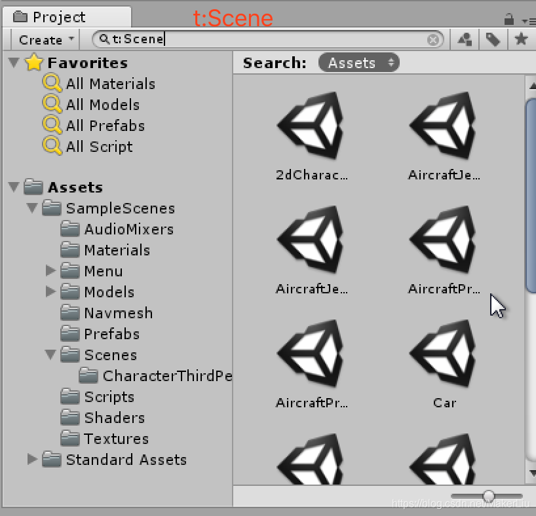The image size is (536, 516).
Task: Collapse the Favorites section
Action: (14, 62)
